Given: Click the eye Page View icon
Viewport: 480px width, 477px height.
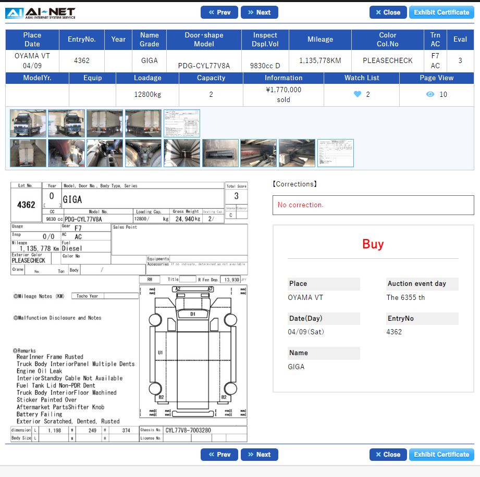Looking at the screenshot, I should point(430,94).
